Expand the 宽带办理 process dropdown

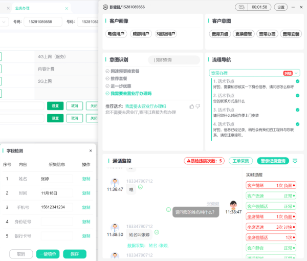pyautogui.click(x=295, y=73)
